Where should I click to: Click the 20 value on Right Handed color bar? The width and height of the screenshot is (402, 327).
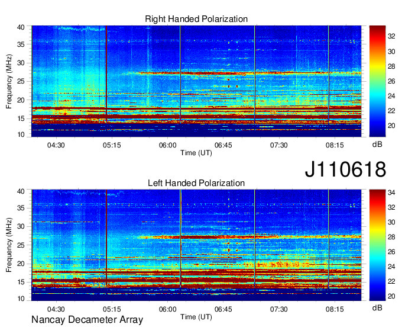point(391,126)
